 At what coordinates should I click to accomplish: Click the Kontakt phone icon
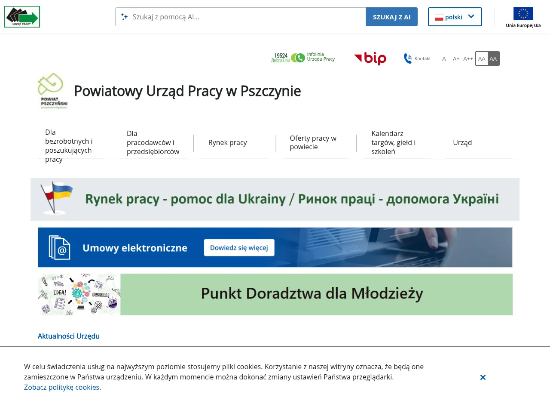pyautogui.click(x=408, y=58)
